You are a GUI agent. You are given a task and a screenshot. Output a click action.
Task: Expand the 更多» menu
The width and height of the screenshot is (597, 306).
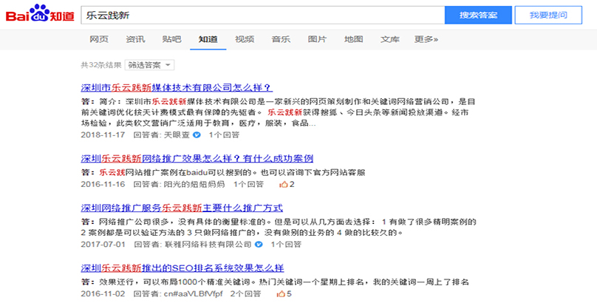(426, 39)
